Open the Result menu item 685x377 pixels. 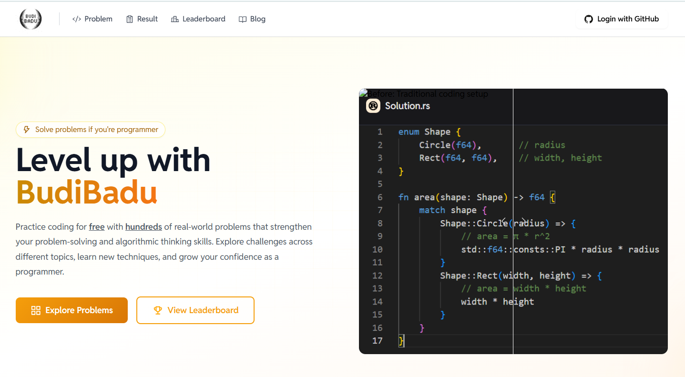point(147,19)
